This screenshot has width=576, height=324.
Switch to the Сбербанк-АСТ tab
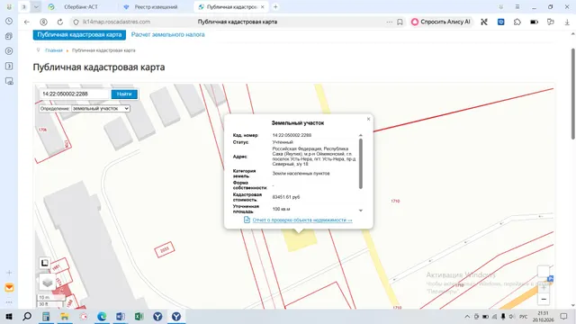pos(81,7)
